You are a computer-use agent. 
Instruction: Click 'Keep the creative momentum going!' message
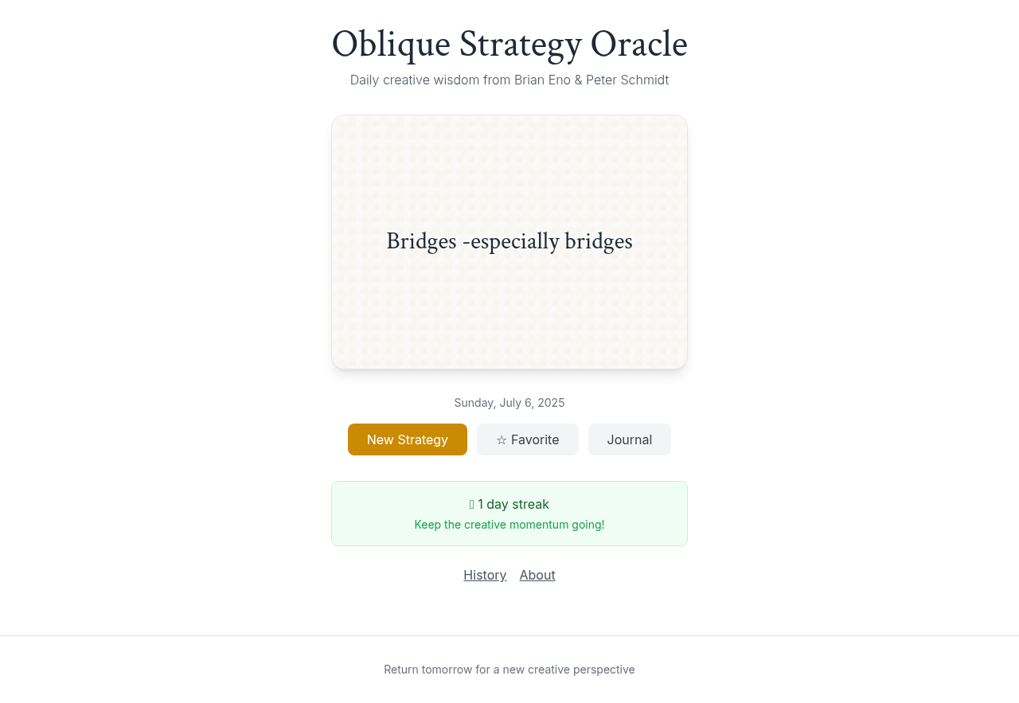pos(509,524)
